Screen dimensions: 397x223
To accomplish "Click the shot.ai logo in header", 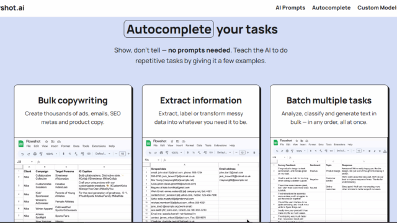I will pos(12,8).
